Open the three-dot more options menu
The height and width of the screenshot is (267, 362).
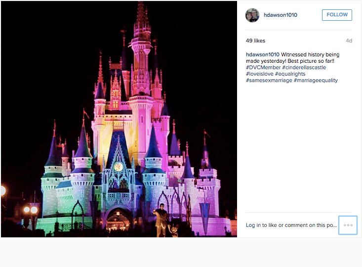(348, 225)
